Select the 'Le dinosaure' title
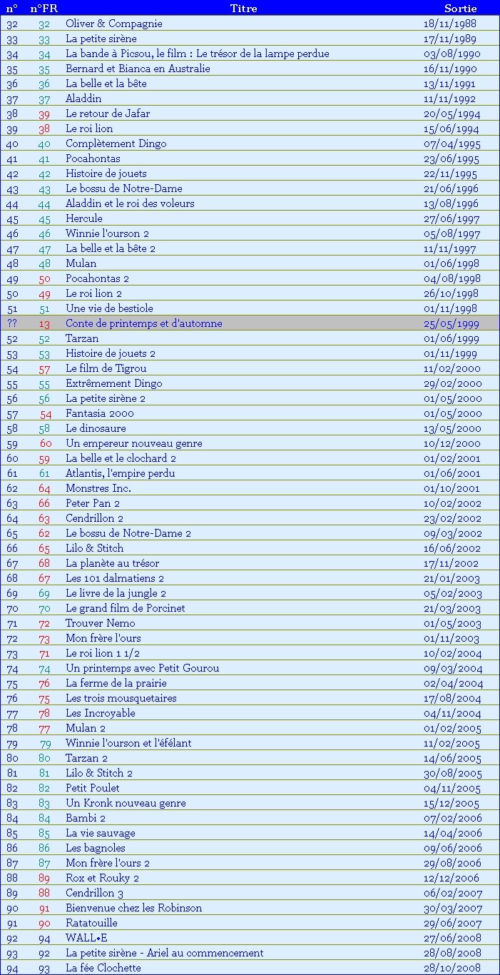The image size is (500, 975). [x=96, y=428]
